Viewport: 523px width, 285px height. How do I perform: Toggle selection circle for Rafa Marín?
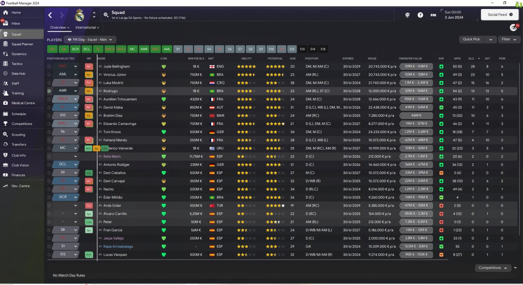[x=49, y=156]
